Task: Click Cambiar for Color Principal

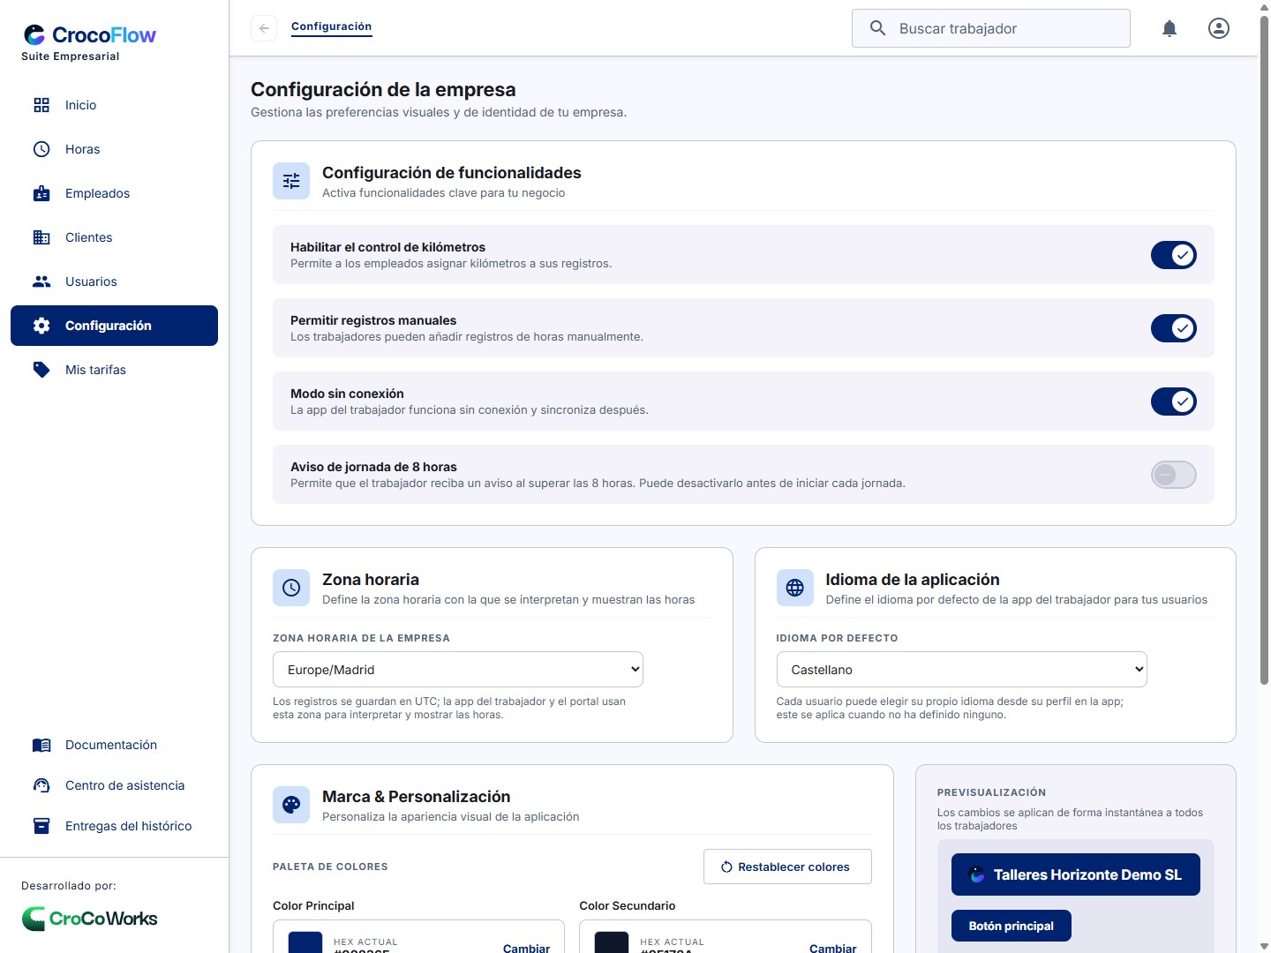Action: (x=526, y=948)
